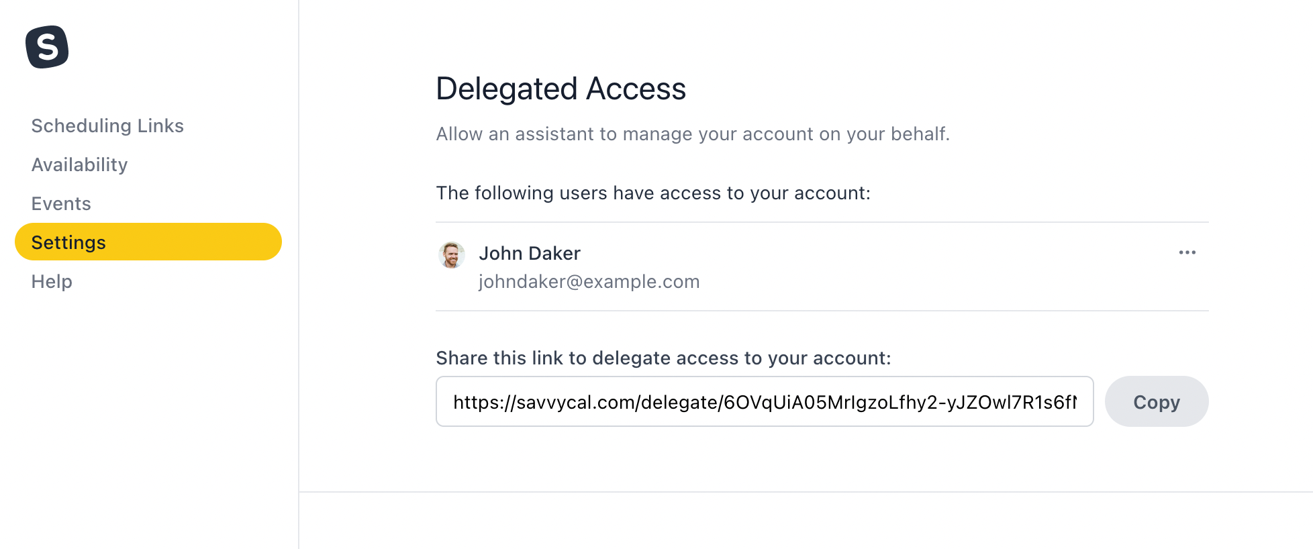Click John Daker's avatar photo

[452, 255]
